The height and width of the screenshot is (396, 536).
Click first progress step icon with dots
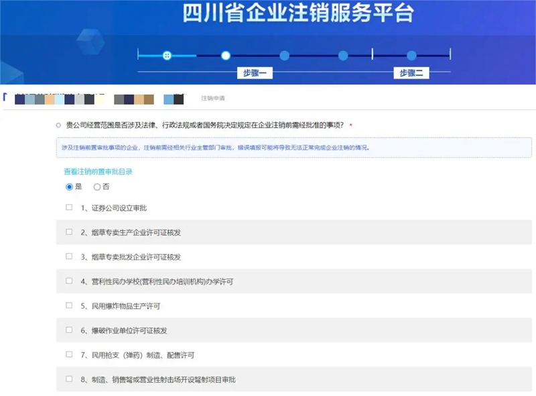click(x=167, y=56)
